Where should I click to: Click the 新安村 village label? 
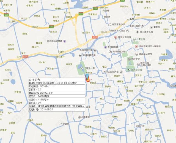pyautogui.click(x=108, y=87)
